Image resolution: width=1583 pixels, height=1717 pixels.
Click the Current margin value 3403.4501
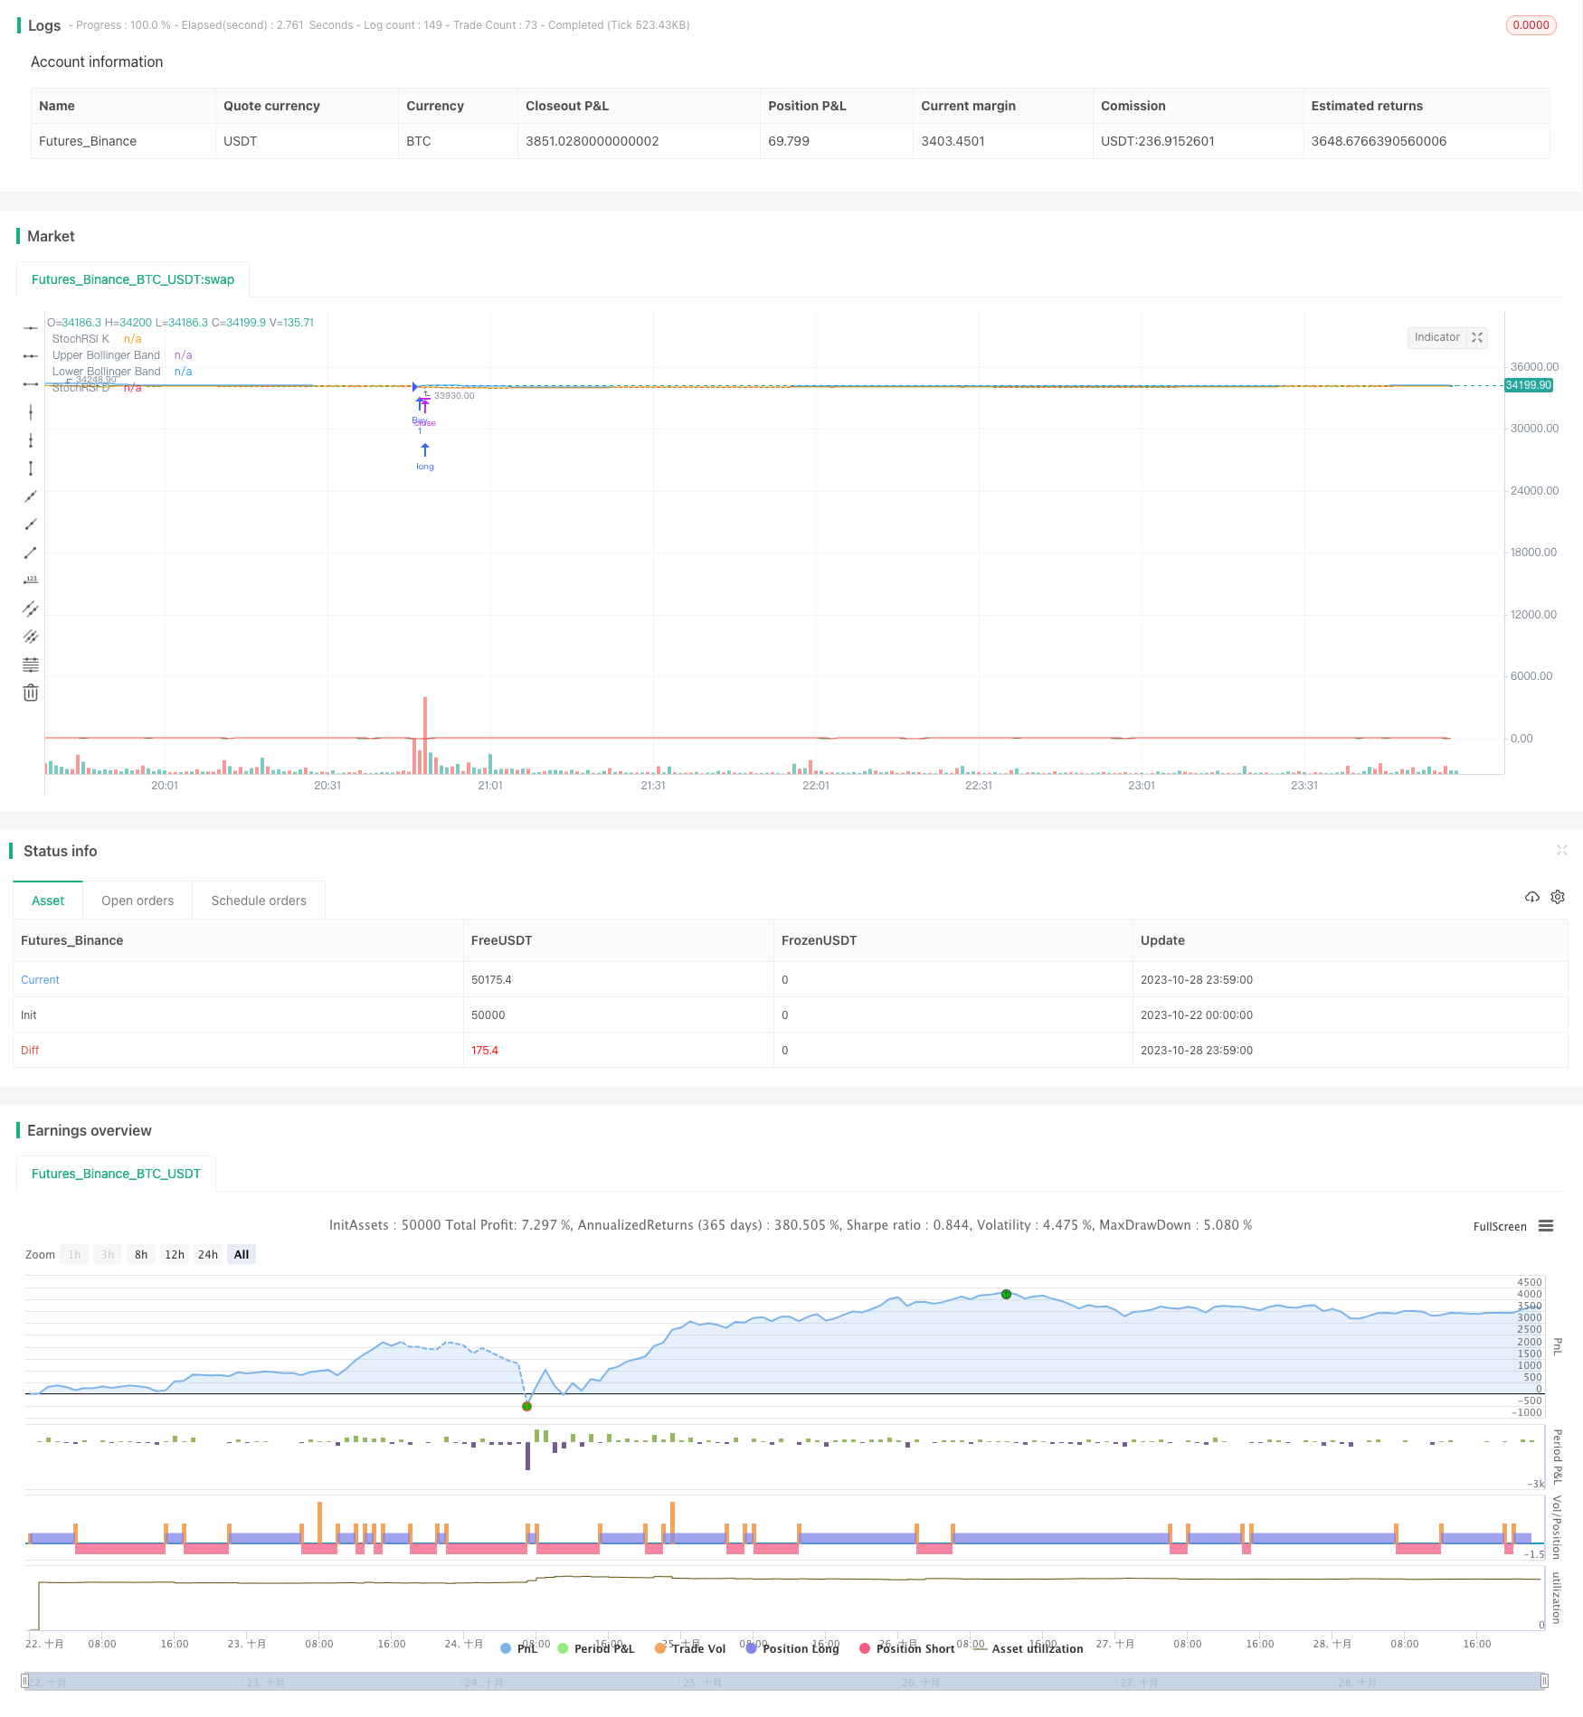pos(953,141)
